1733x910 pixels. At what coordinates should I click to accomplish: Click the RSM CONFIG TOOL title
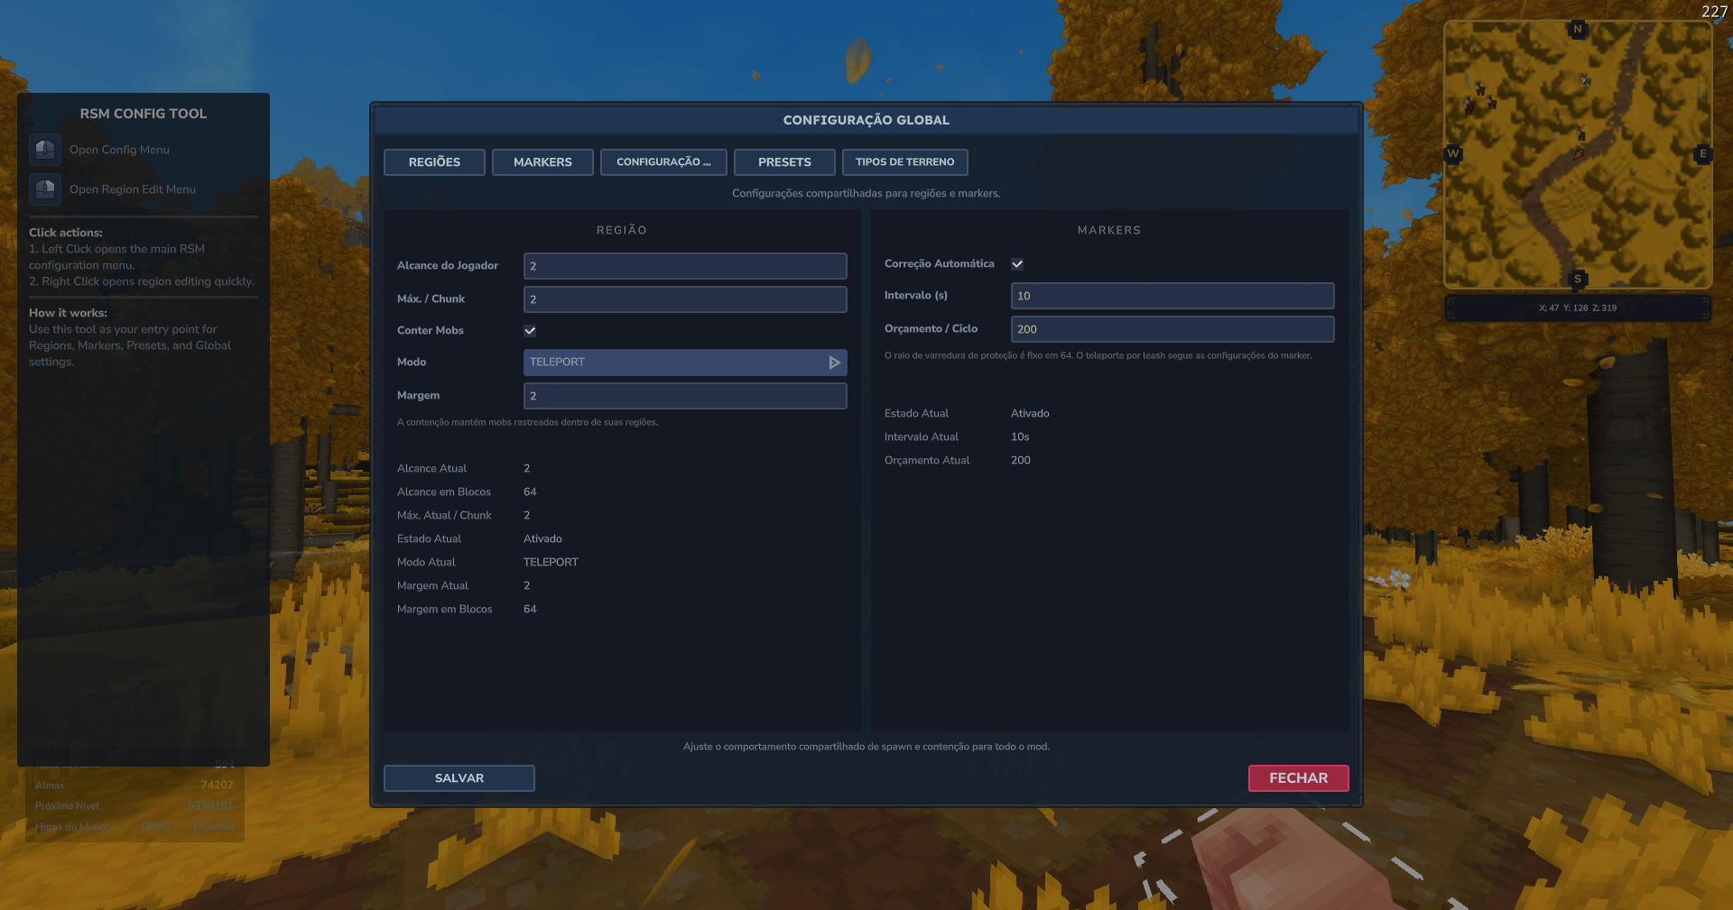click(x=144, y=114)
